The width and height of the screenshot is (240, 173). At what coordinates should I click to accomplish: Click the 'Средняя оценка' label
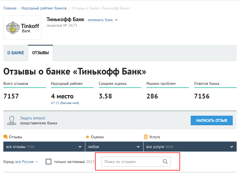pyautogui.click(x=113, y=84)
